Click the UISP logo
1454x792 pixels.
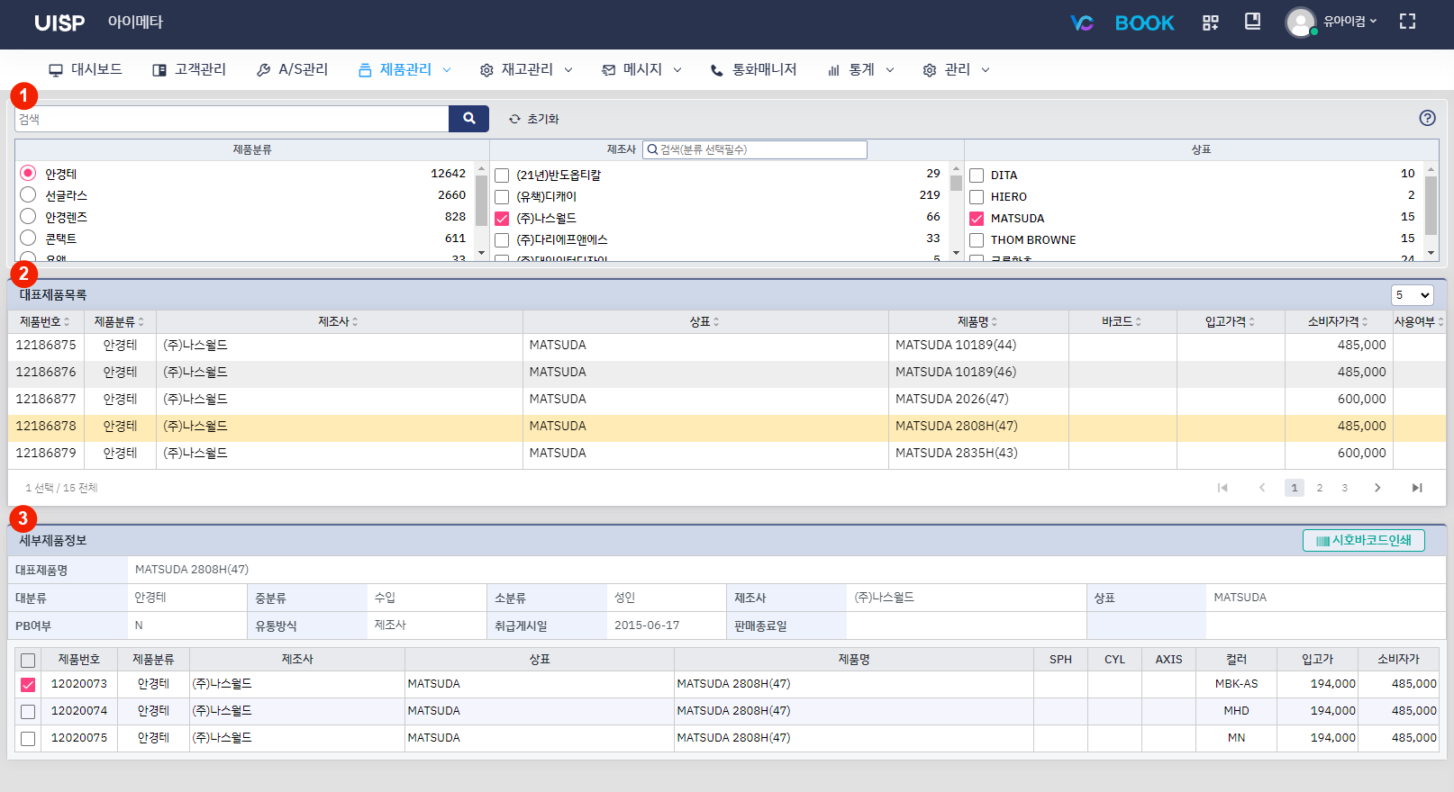click(x=59, y=23)
